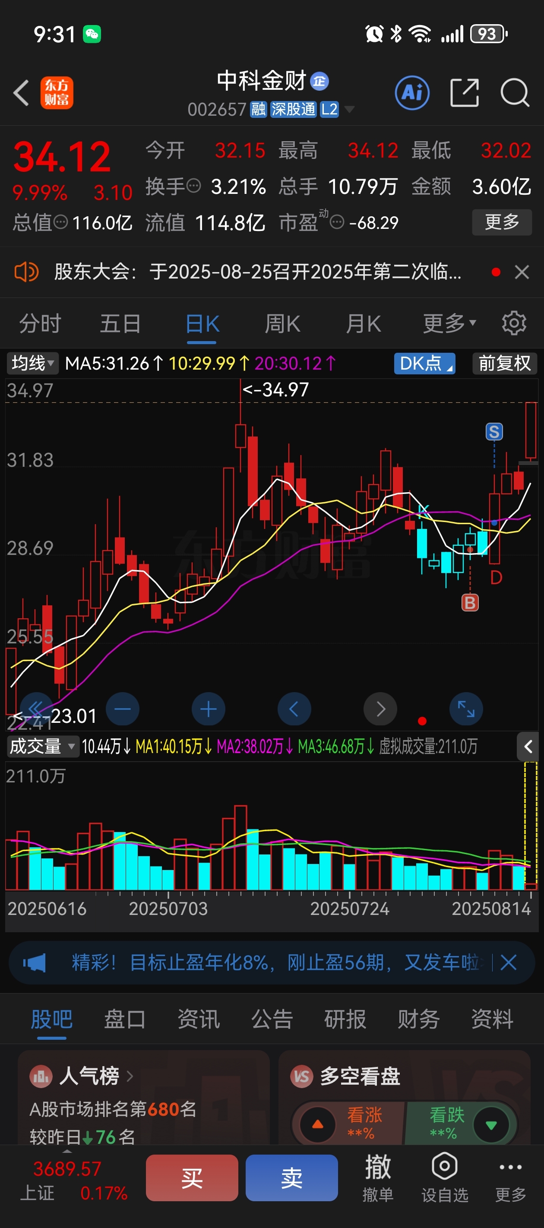
Task: Tap the 人气榜 ranking icon
Action: click(x=41, y=1076)
